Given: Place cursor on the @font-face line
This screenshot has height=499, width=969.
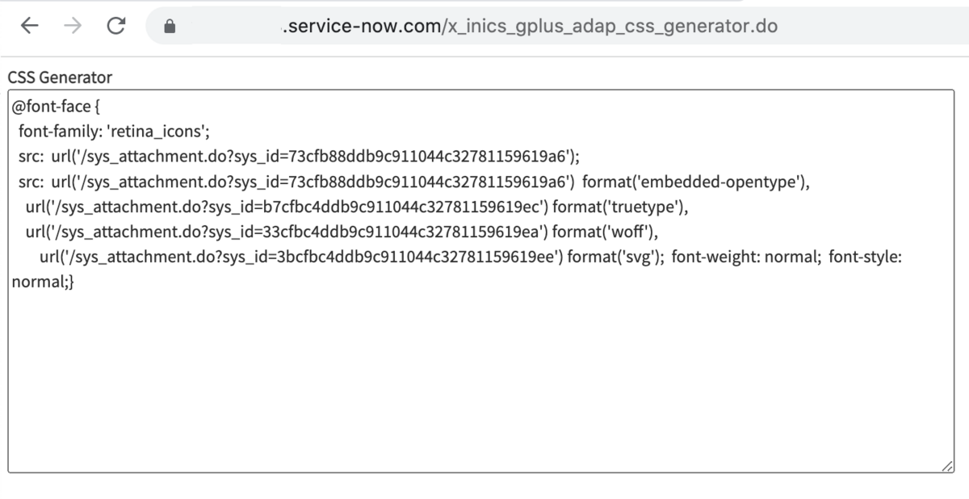Looking at the screenshot, I should [56, 105].
